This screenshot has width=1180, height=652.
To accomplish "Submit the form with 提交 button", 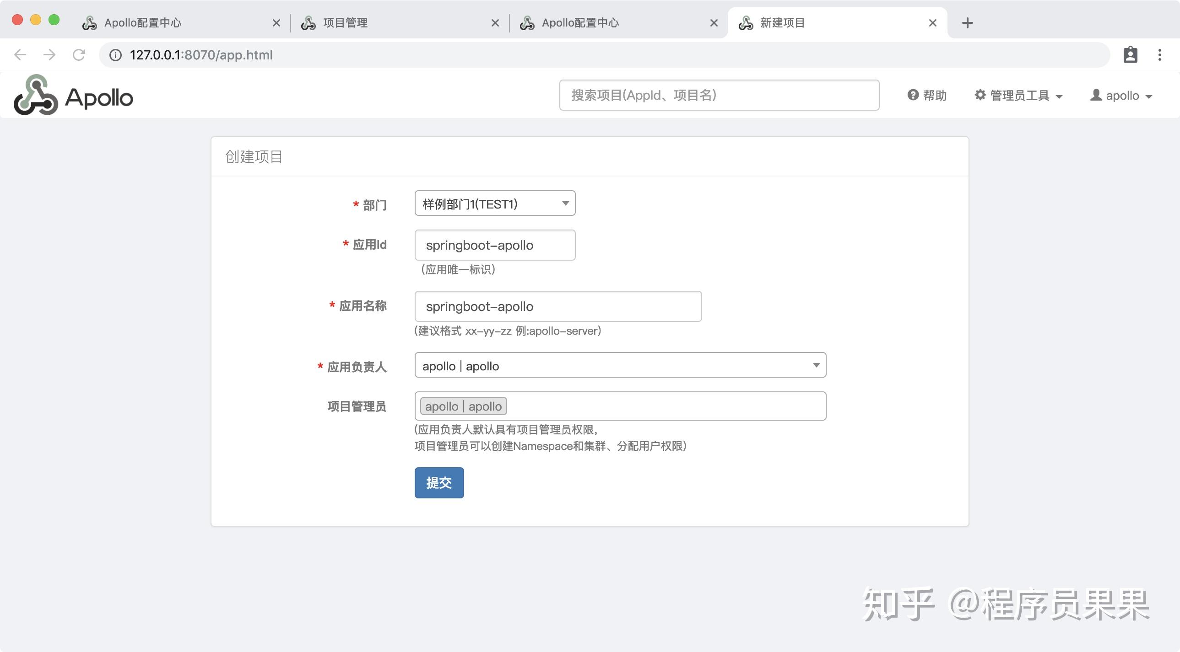I will [x=439, y=483].
